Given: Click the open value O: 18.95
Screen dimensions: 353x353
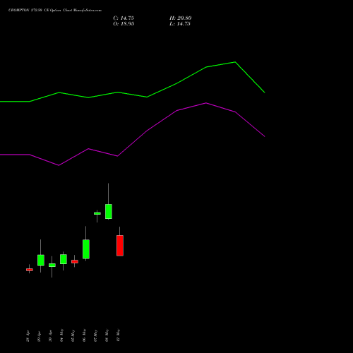Looking at the screenshot, I should pos(124,24).
